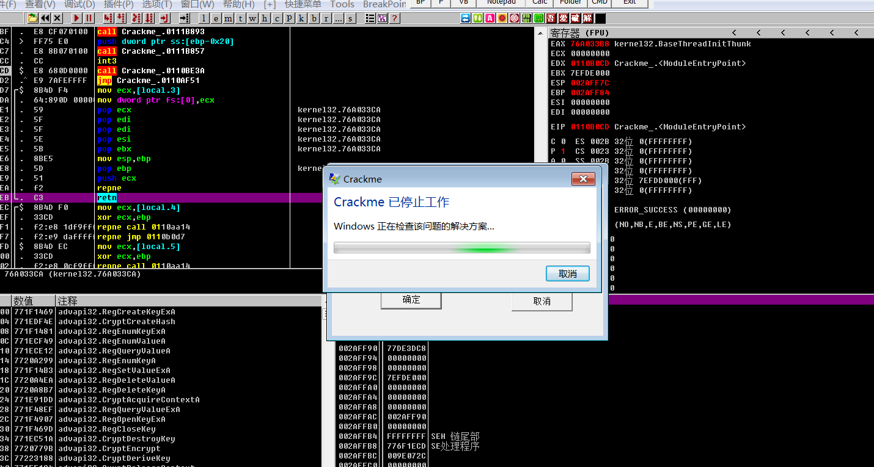
Task: Close the 'Crackme 已停止工作' dialog with the X
Action: coord(583,179)
